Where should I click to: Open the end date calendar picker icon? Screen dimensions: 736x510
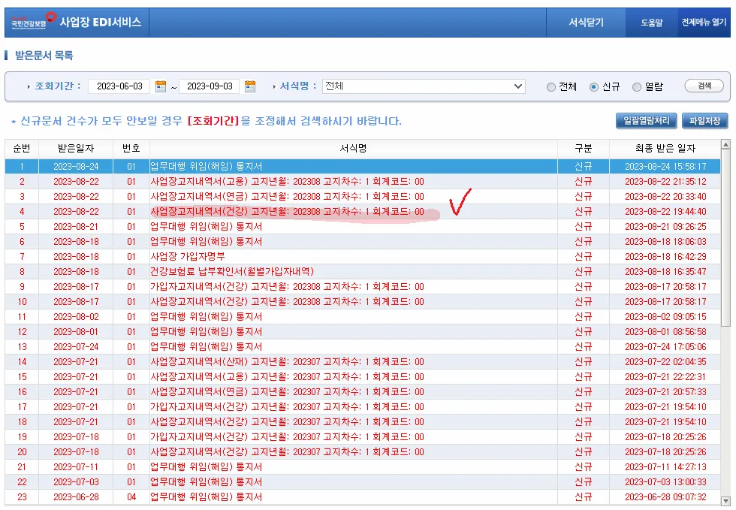(250, 86)
